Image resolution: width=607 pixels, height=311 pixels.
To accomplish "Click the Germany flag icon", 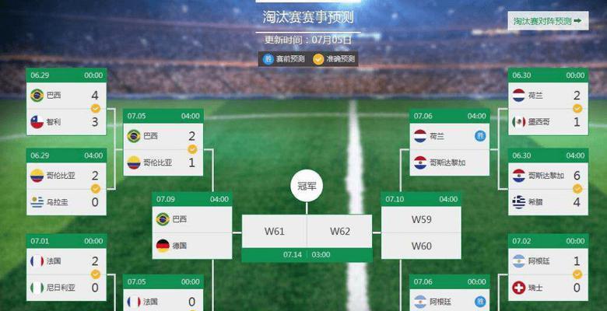I will tap(163, 246).
